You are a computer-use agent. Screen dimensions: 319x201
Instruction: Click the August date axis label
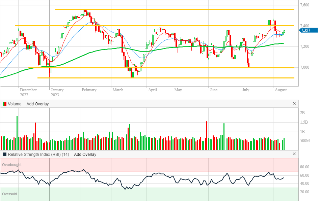pyautogui.click(x=281, y=90)
